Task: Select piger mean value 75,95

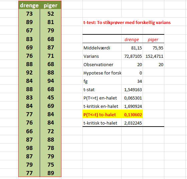Action: (x=153, y=48)
